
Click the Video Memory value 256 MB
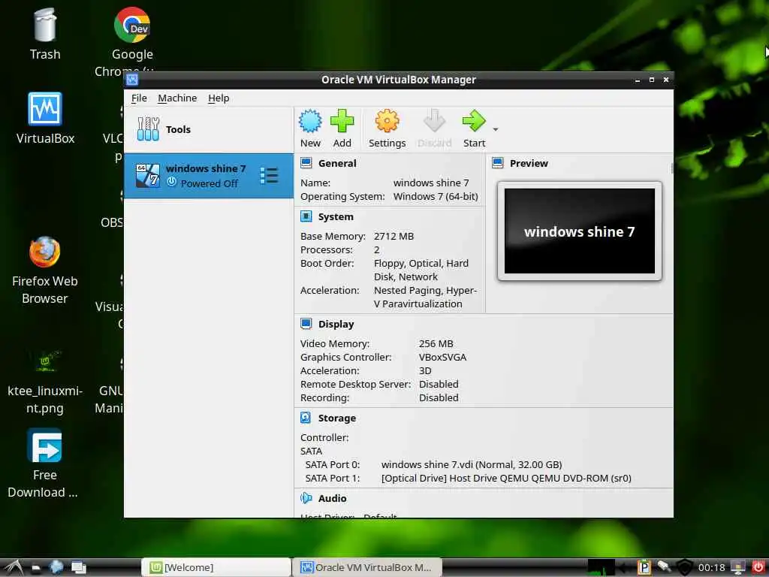coord(436,344)
